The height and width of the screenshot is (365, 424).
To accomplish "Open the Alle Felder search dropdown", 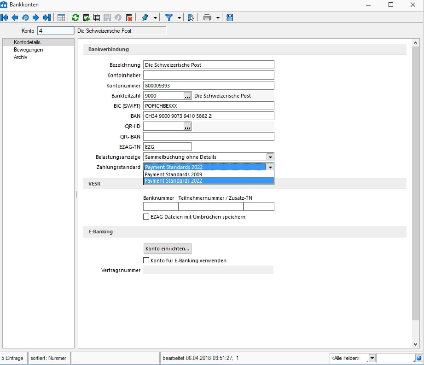I will 372,358.
